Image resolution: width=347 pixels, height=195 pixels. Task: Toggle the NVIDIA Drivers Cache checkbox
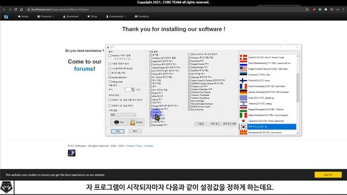(x=189, y=107)
